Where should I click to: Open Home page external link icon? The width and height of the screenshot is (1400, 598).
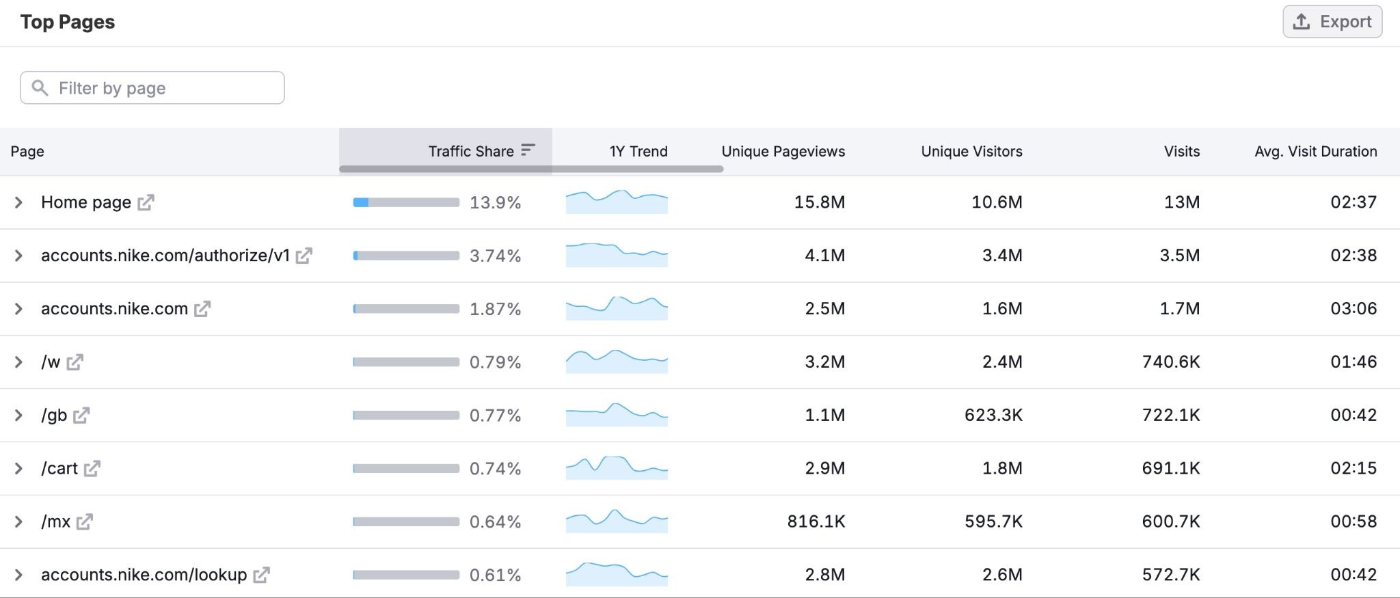tap(146, 202)
